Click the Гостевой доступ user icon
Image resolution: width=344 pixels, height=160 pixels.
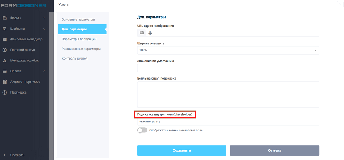pos(5,50)
